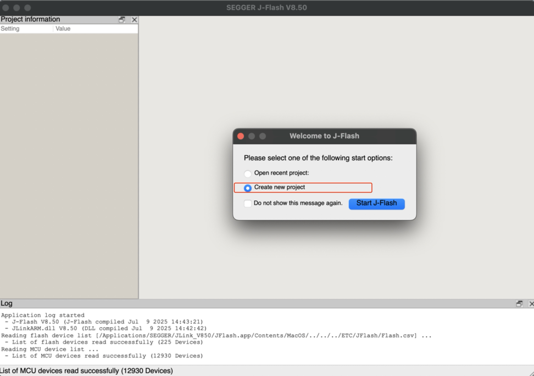
Task: Click the status bar MCU devices message
Action: pos(87,371)
